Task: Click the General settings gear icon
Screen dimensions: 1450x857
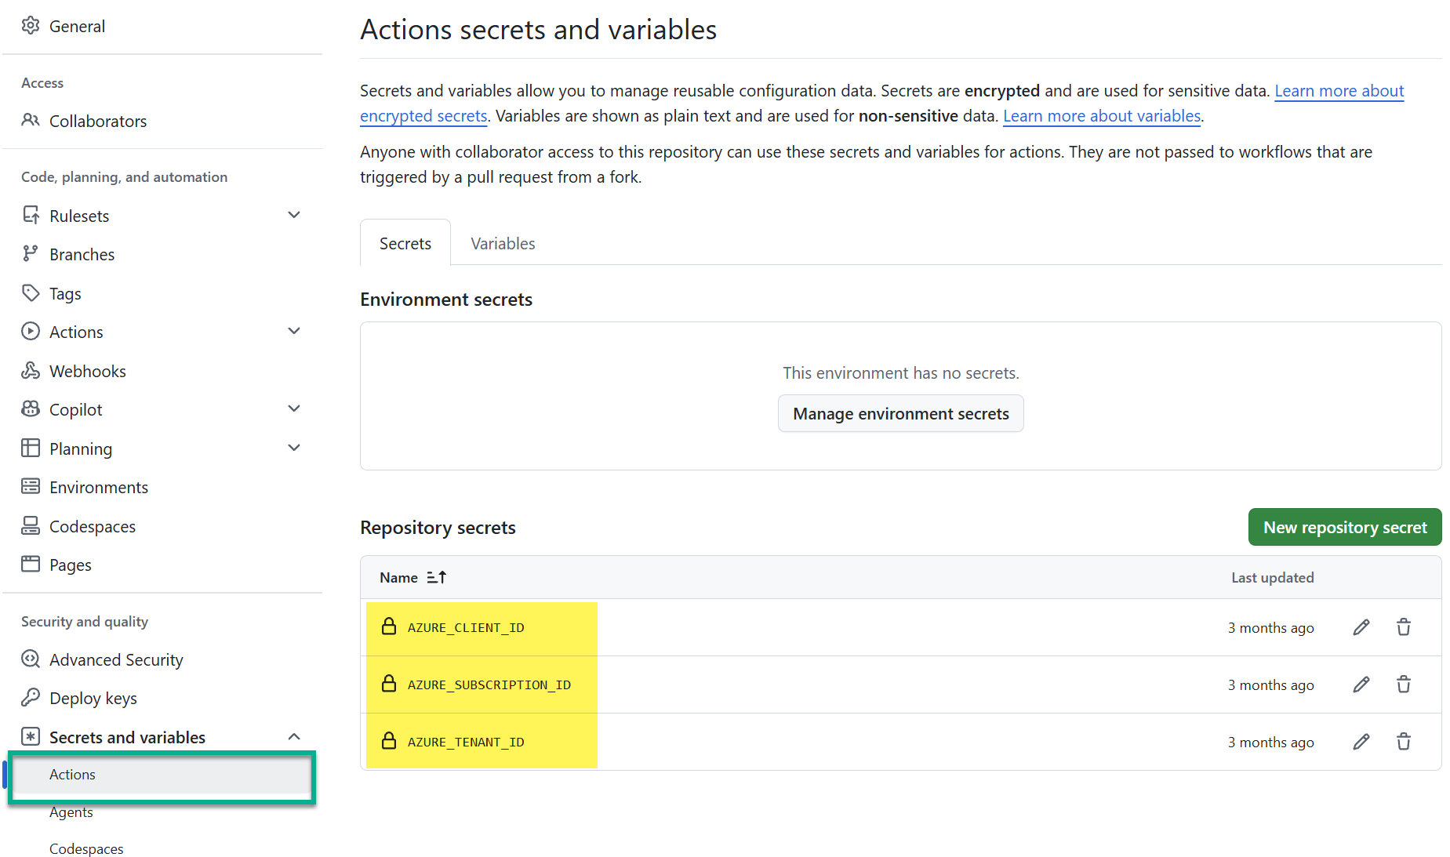Action: click(31, 26)
